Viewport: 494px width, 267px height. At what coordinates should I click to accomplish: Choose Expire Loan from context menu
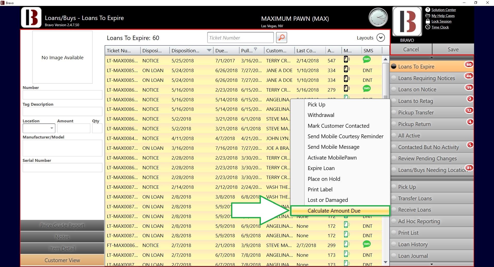[x=340, y=168]
